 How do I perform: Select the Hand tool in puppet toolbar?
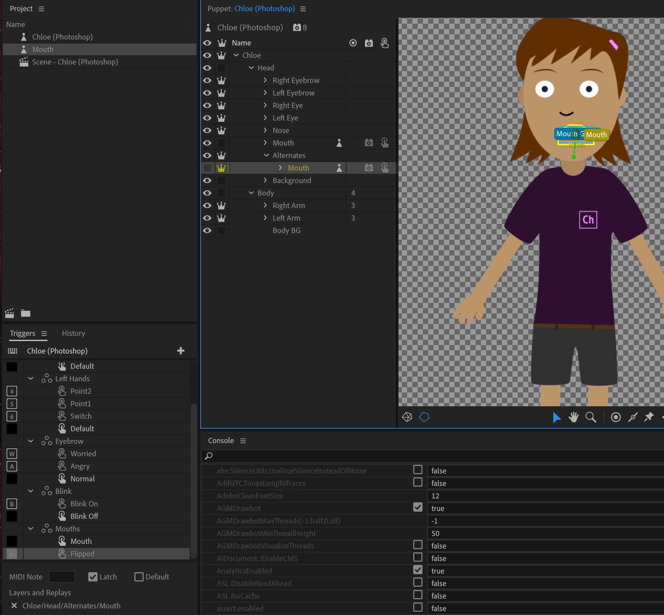click(x=573, y=417)
